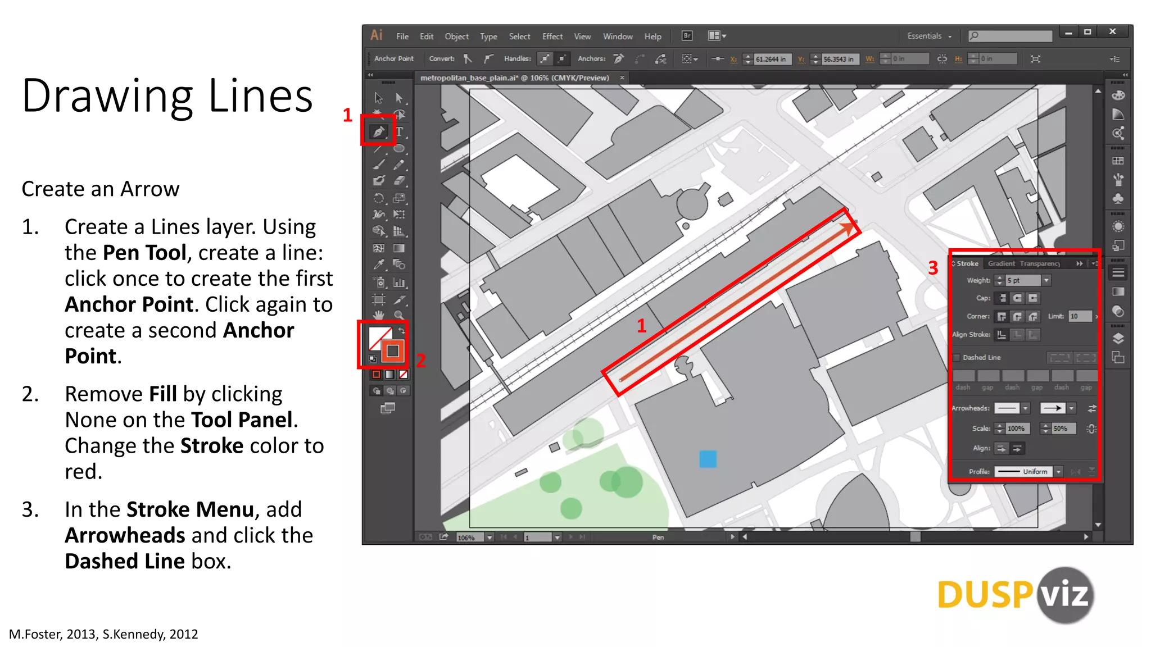Swap start and end arrowheads
1151x647 pixels.
[1091, 408]
